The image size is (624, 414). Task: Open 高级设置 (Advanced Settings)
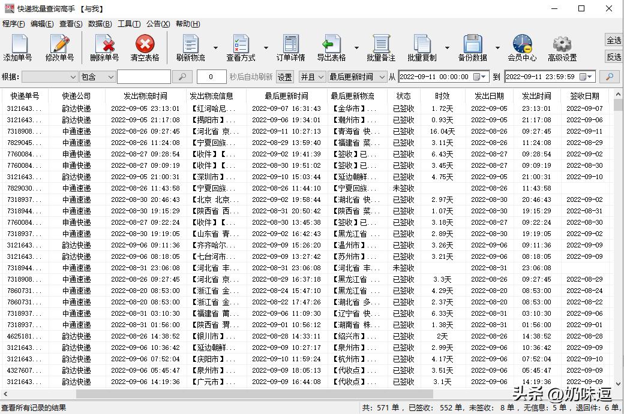tap(562, 47)
